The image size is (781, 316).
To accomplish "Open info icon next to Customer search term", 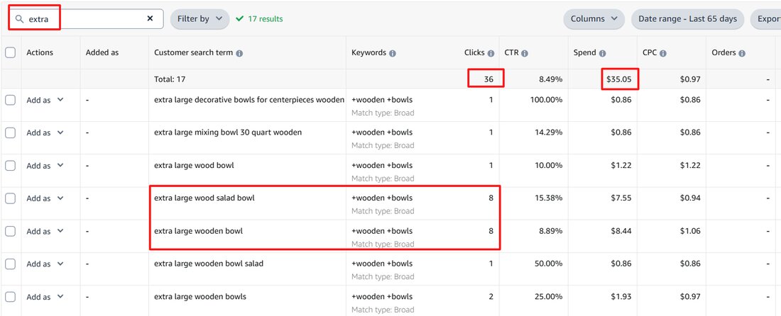I will pos(239,53).
